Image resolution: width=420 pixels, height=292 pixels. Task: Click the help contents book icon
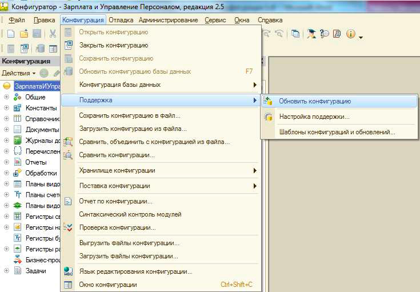tap(337, 34)
